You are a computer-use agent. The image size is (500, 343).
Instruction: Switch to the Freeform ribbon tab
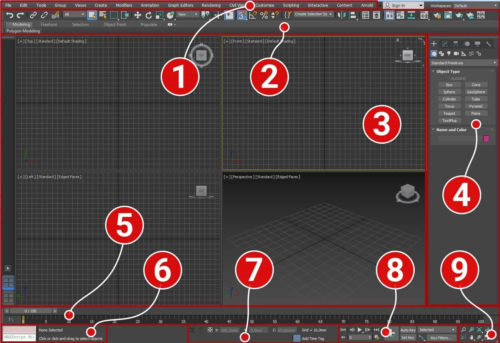(49, 25)
